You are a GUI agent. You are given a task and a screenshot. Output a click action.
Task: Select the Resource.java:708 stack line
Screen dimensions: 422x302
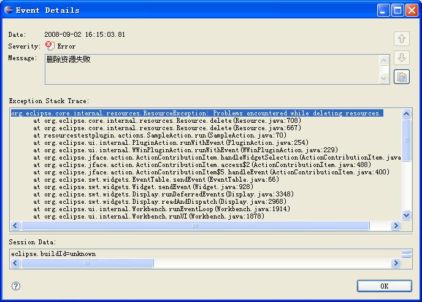(x=167, y=120)
